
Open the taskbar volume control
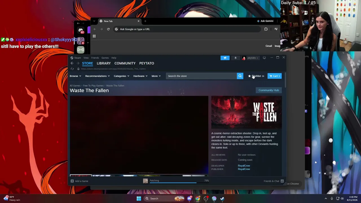click(342, 198)
